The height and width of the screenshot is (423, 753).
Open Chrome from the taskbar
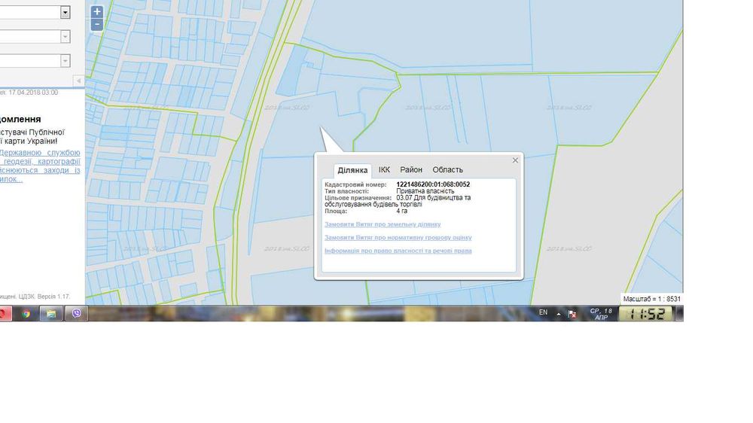click(26, 314)
